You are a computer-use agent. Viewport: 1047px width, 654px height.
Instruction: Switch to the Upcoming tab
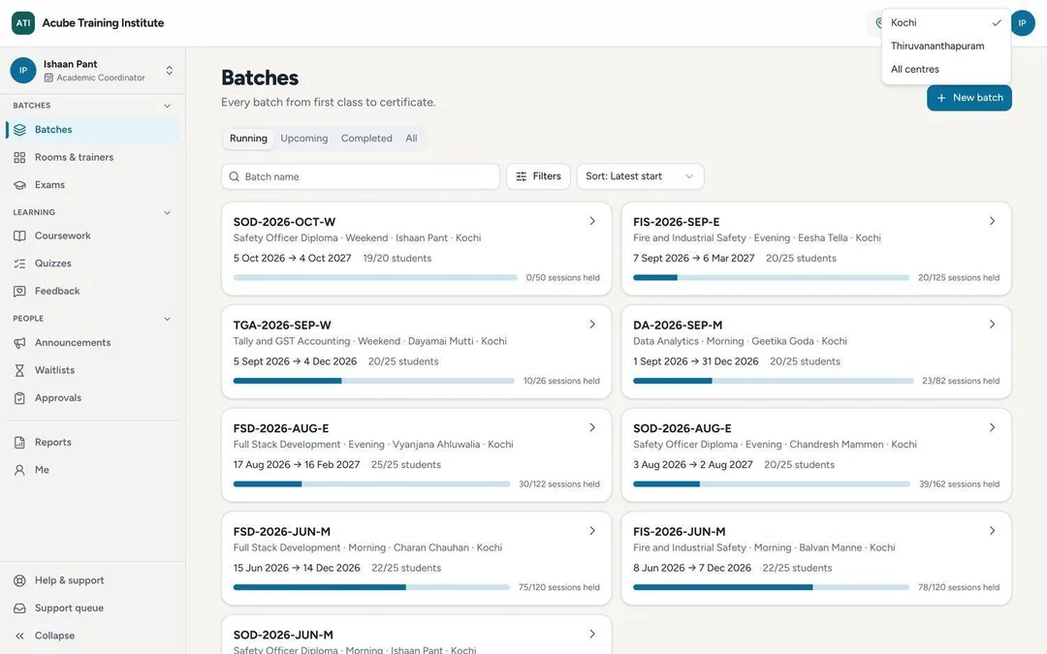pyautogui.click(x=303, y=139)
